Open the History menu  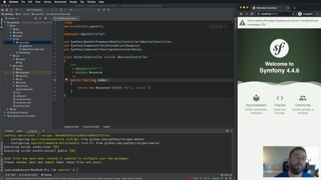point(47,2)
